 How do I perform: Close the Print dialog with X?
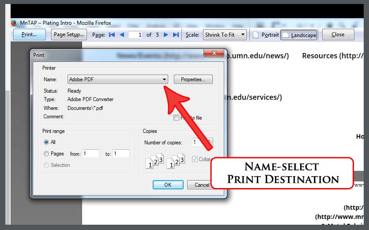click(214, 53)
